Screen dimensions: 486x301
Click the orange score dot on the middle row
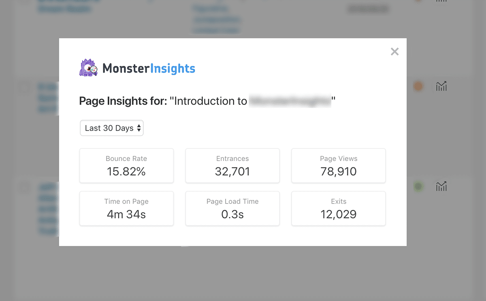coord(419,86)
